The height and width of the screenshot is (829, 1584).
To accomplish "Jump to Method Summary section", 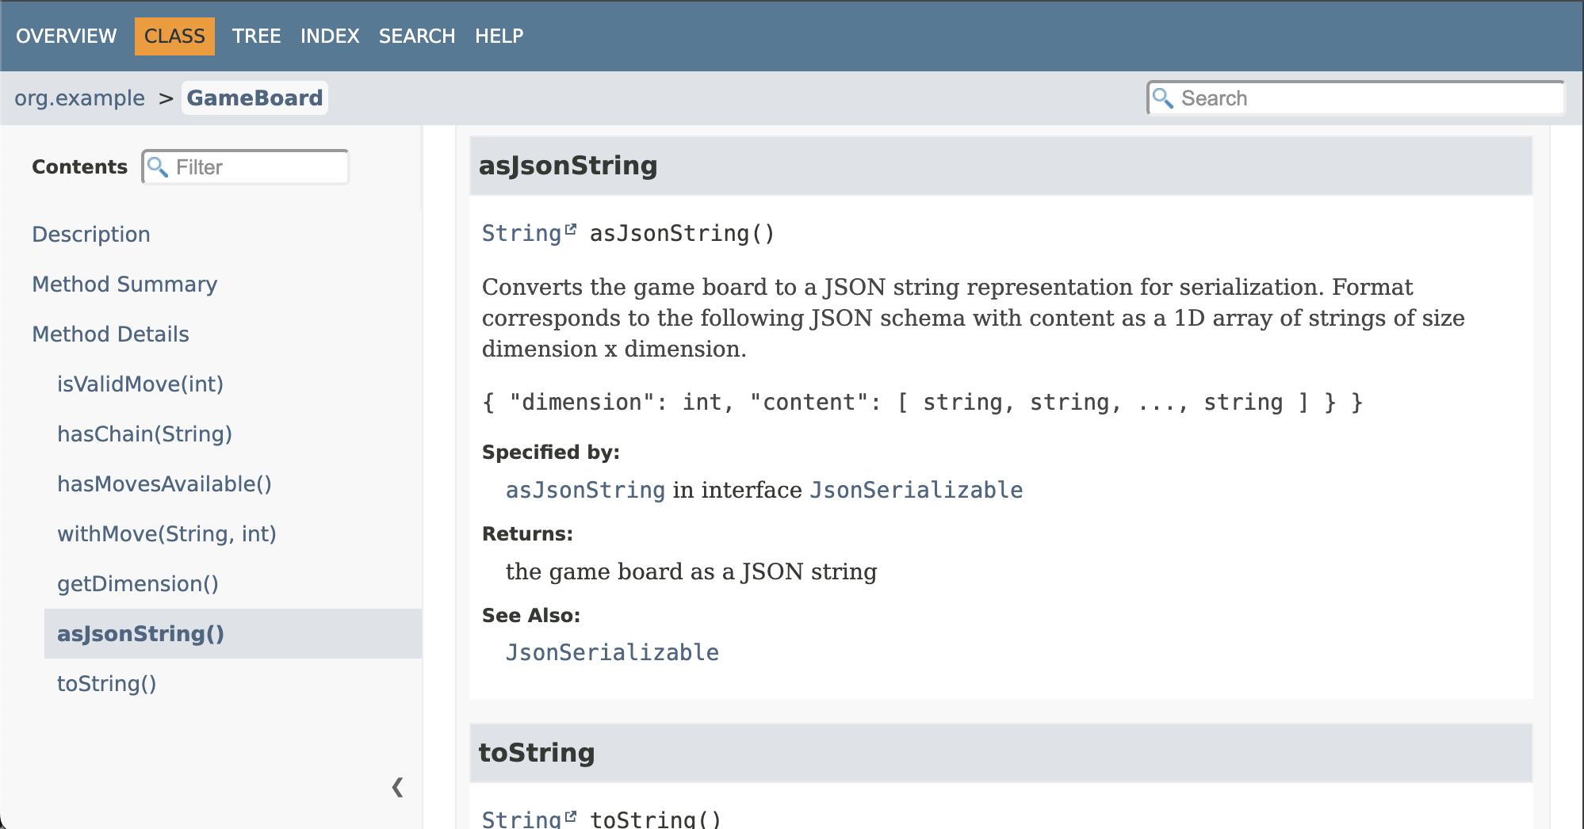I will pyautogui.click(x=124, y=284).
